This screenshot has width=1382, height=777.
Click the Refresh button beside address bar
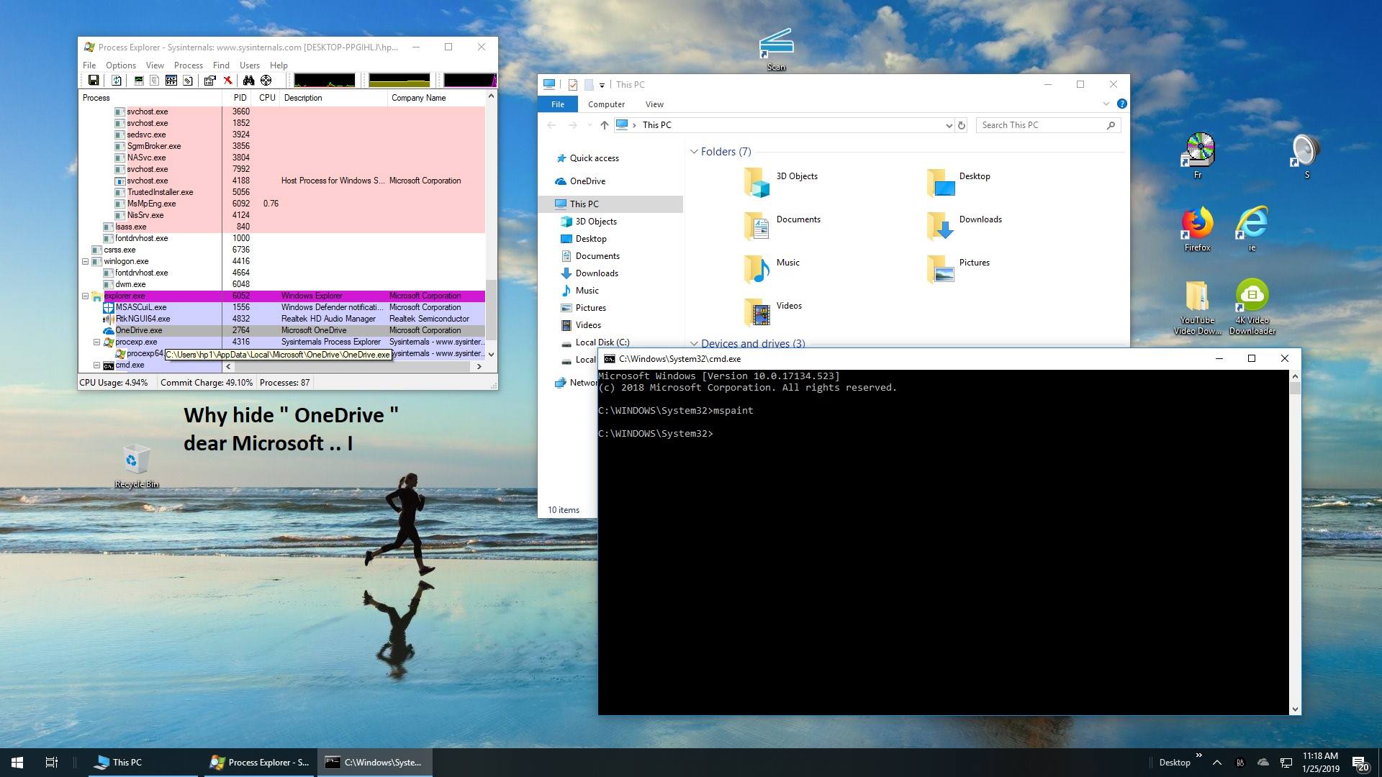(x=961, y=125)
